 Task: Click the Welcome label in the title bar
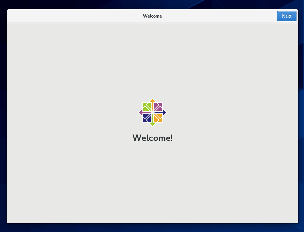[152, 16]
